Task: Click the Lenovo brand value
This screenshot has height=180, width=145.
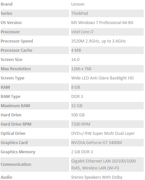Action: pos(78,4)
